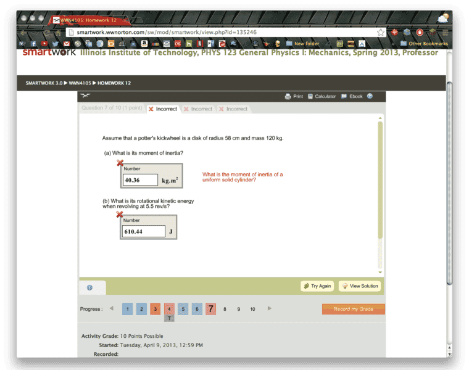This screenshot has width=469, height=370.
Task: Click the red circle extension icon
Action: click(x=420, y=32)
